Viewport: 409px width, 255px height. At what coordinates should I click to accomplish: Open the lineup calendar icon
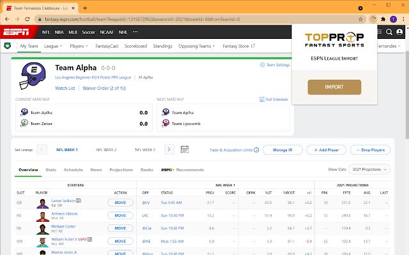pyautogui.click(x=185, y=149)
